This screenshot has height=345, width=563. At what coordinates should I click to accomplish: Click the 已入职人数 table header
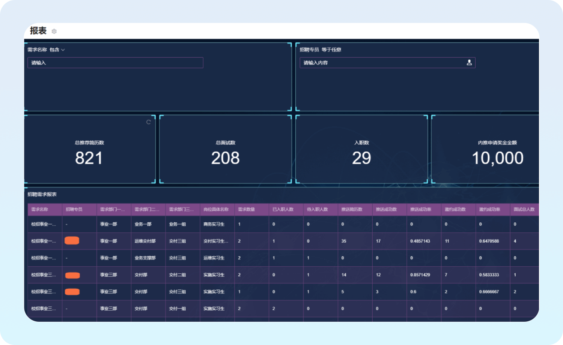[x=283, y=209]
